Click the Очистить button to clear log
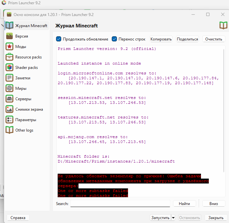 pyautogui.click(x=214, y=39)
